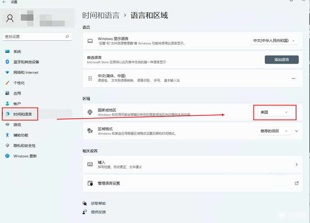Viewport: 310px width, 223px height.
Task: Open 键入 settings row
Action: [193, 164]
